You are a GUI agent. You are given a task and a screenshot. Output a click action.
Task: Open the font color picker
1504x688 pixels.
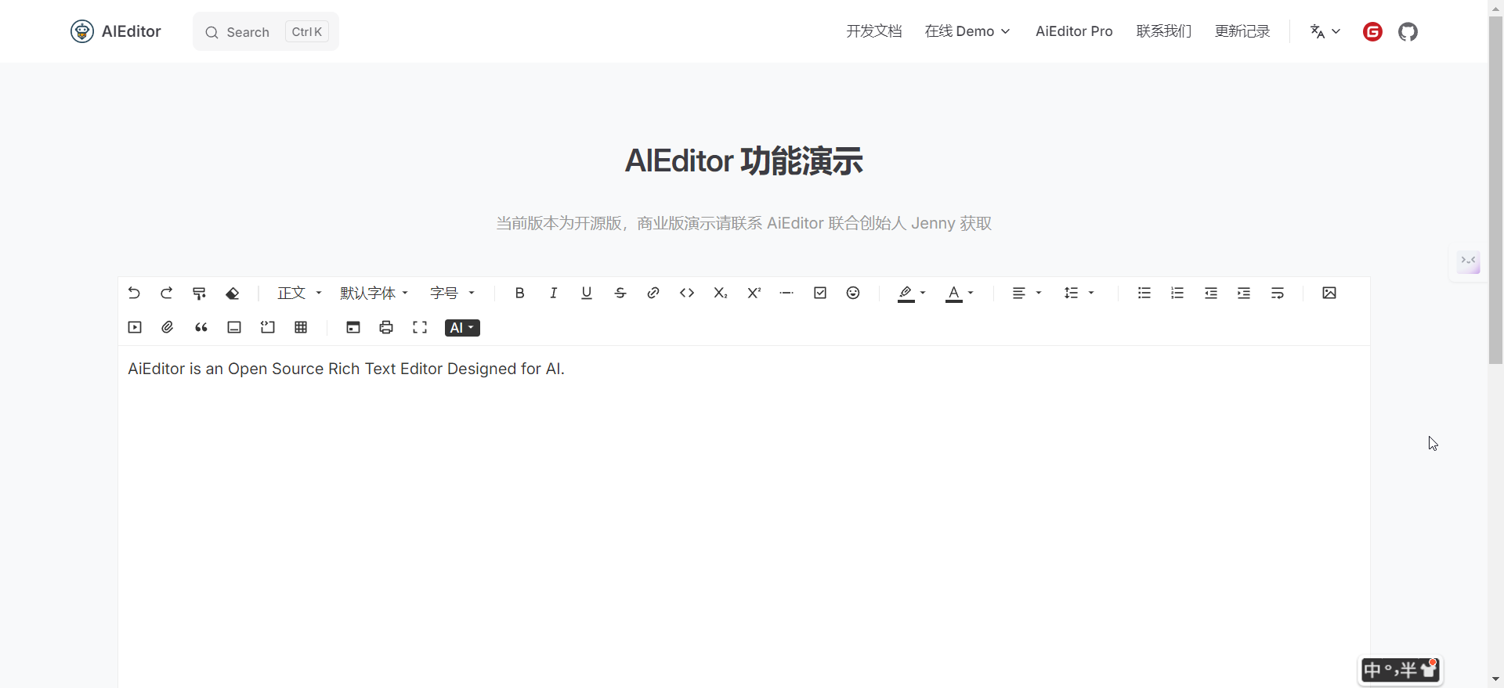coord(959,293)
